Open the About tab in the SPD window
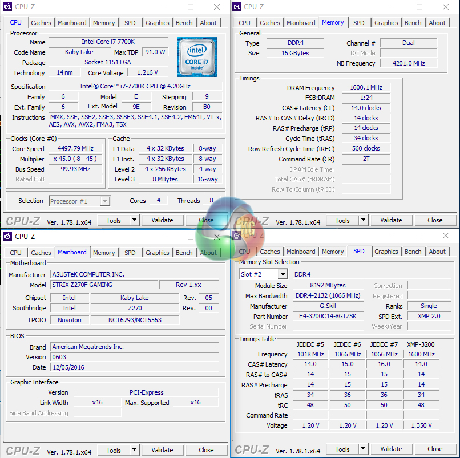Viewport: 460px width, 458px height. click(437, 252)
